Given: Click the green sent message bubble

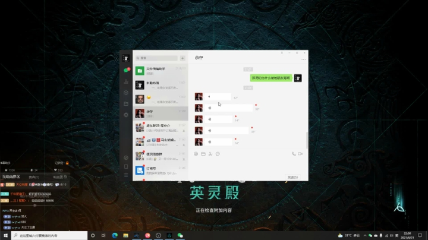Looking at the screenshot, I should (271, 78).
